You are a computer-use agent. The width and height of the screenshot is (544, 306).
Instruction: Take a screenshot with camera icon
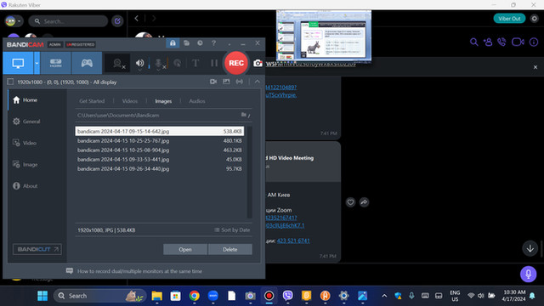click(x=258, y=63)
